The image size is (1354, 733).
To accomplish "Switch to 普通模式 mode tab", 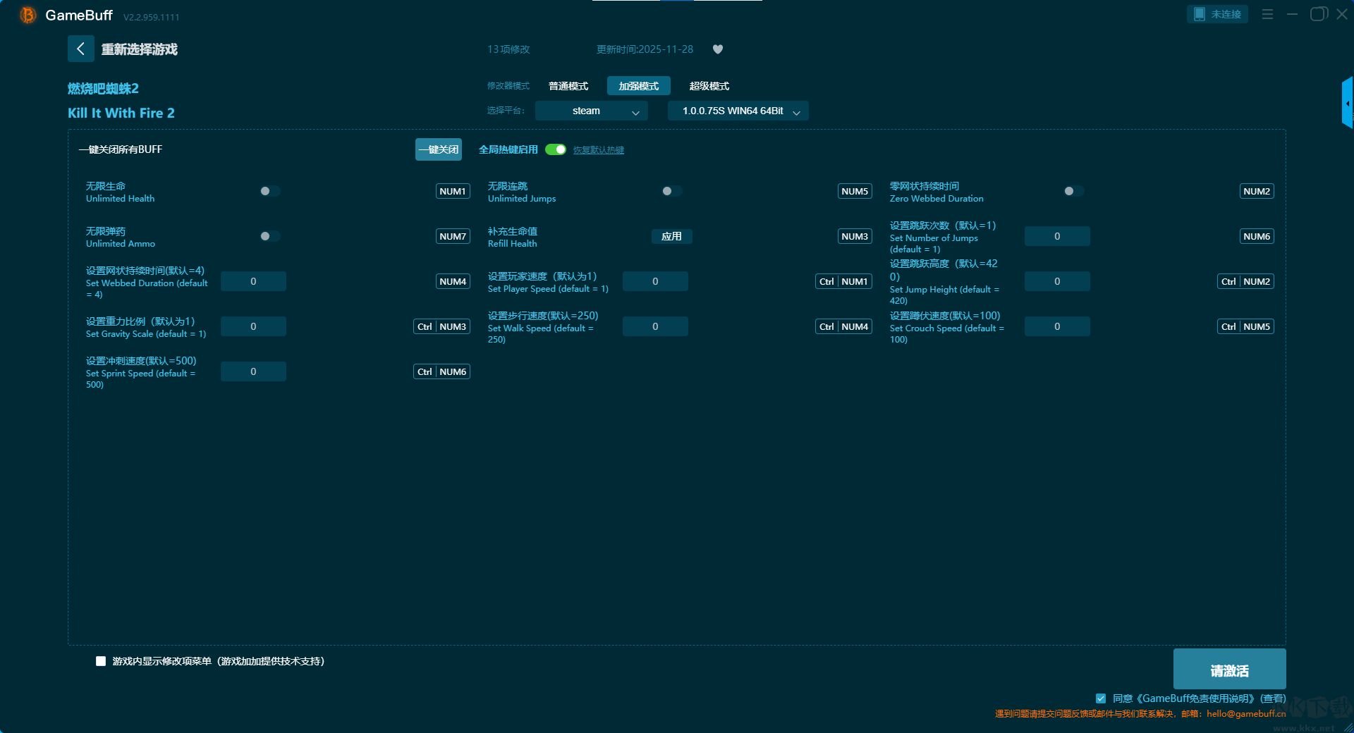I will click(568, 86).
